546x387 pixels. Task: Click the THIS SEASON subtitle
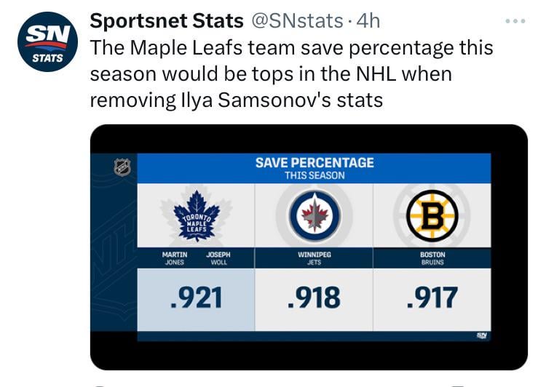(314, 176)
